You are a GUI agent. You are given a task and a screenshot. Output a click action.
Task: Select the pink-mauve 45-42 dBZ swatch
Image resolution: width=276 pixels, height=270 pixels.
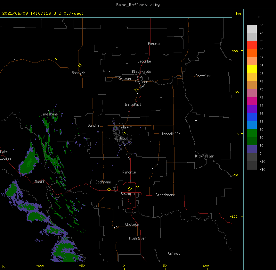click(x=252, y=93)
